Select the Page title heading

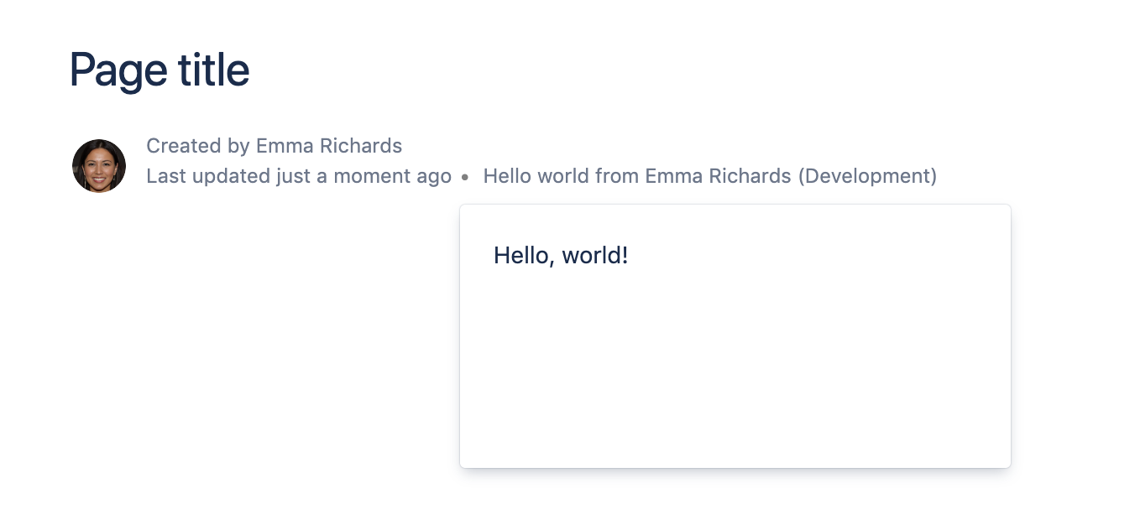[159, 70]
